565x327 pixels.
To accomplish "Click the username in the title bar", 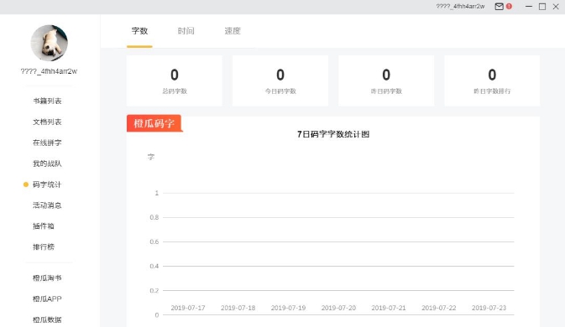I will pyautogui.click(x=460, y=6).
